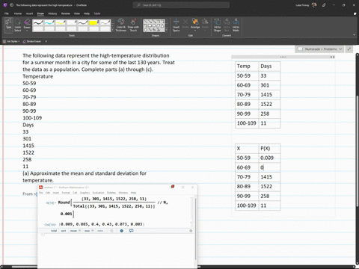Click the Back arrow in title bar
The height and width of the screenshot is (269, 359).
[11, 5]
